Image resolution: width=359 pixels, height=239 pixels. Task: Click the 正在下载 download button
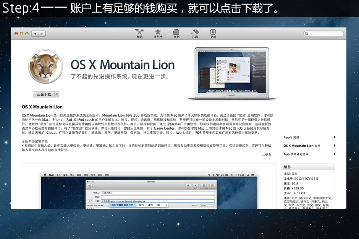[x=44, y=94]
